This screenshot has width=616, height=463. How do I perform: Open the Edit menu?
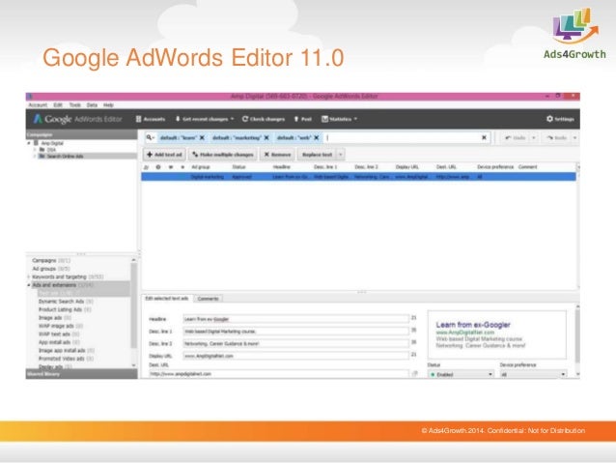(58, 105)
